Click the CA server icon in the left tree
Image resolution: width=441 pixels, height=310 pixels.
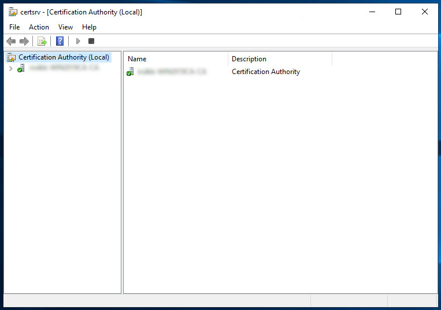[x=21, y=68]
